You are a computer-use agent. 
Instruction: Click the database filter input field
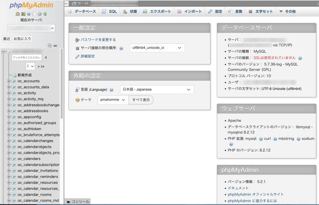point(27,57)
